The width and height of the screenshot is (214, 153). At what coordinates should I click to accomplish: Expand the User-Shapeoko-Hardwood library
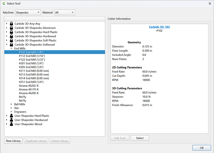click(7, 120)
